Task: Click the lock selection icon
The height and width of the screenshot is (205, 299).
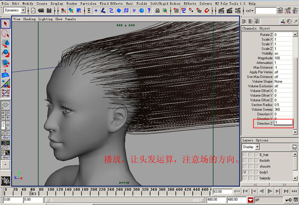Action: 157,11
